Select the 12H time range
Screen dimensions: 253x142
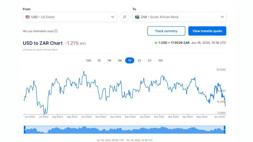88,60
